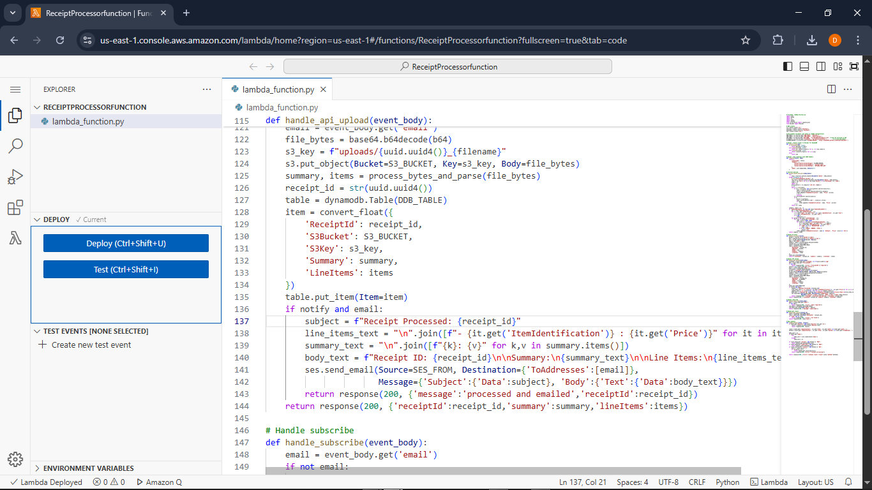Toggle the primary sidebar visibility
The width and height of the screenshot is (872, 490).
[787, 66]
